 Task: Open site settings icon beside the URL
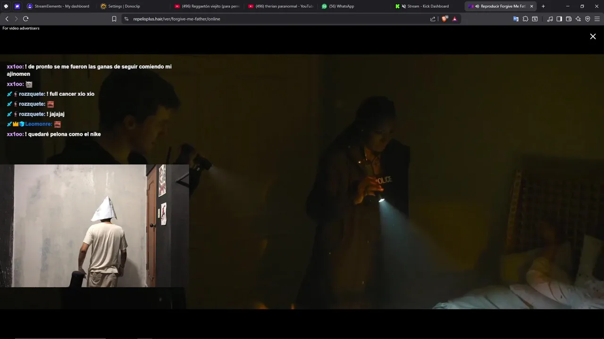point(126,19)
